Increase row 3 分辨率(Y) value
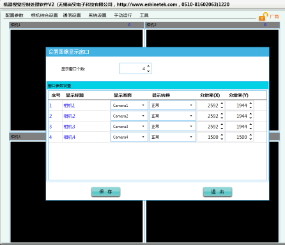The width and height of the screenshot is (285, 245). pyautogui.click(x=250, y=124)
